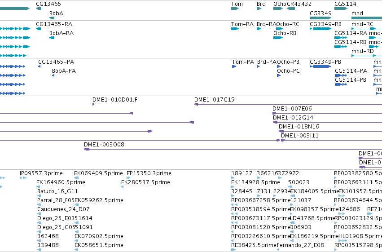
Task: Select the Fernando_27_E08 entry
Action: [x=300, y=245]
